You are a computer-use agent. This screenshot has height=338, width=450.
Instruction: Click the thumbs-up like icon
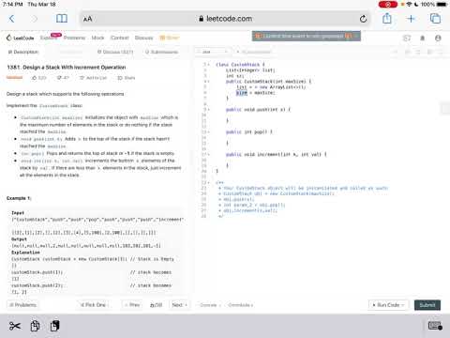click(x=34, y=78)
